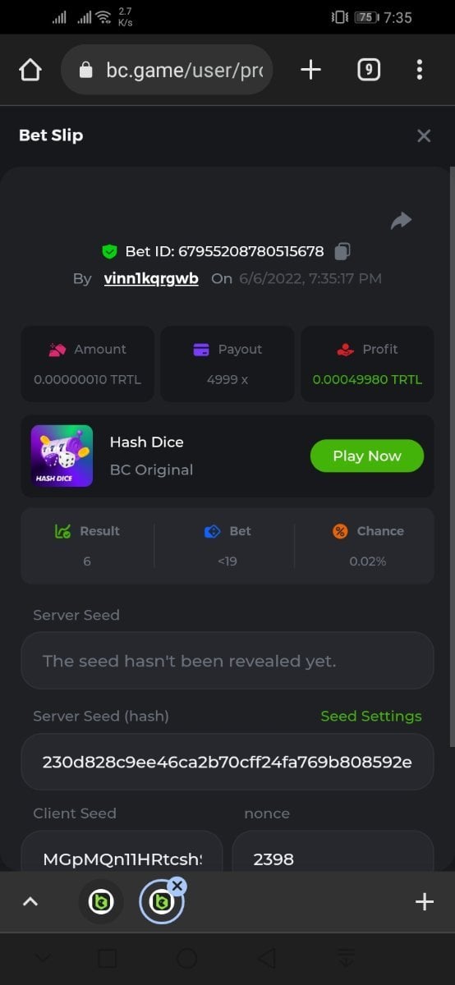Select the nonce field showing 2398
This screenshot has height=985, width=455.
333,854
